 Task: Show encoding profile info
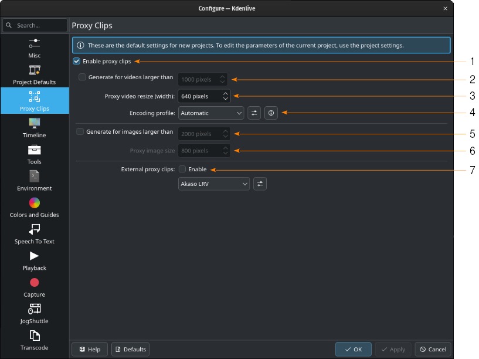pyautogui.click(x=271, y=113)
